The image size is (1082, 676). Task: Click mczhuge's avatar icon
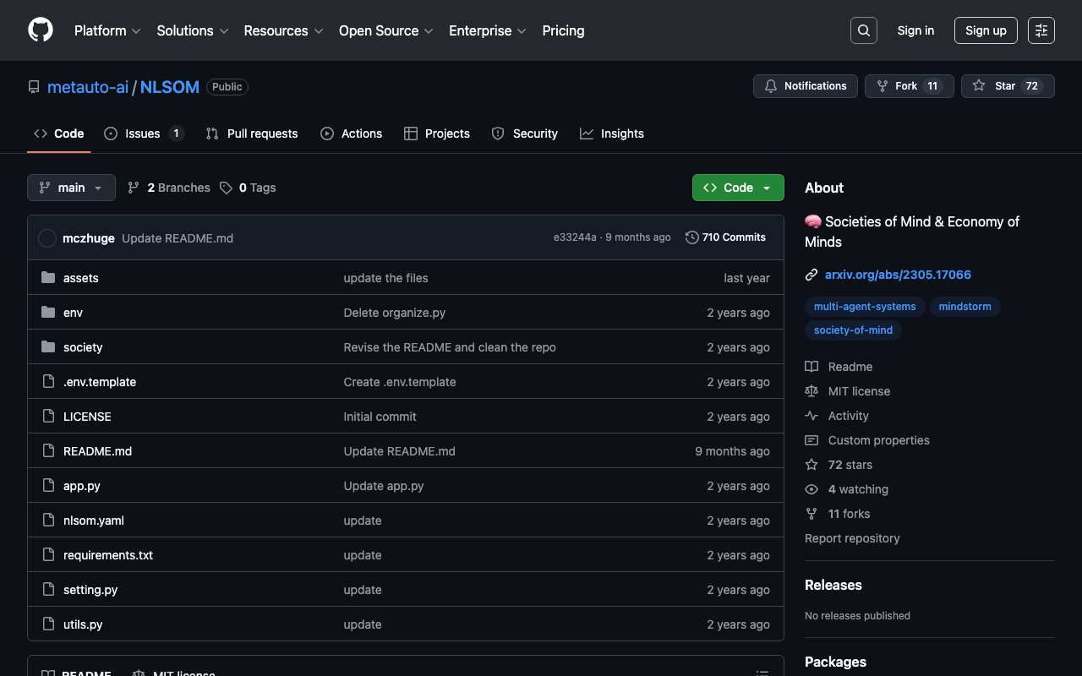point(47,238)
